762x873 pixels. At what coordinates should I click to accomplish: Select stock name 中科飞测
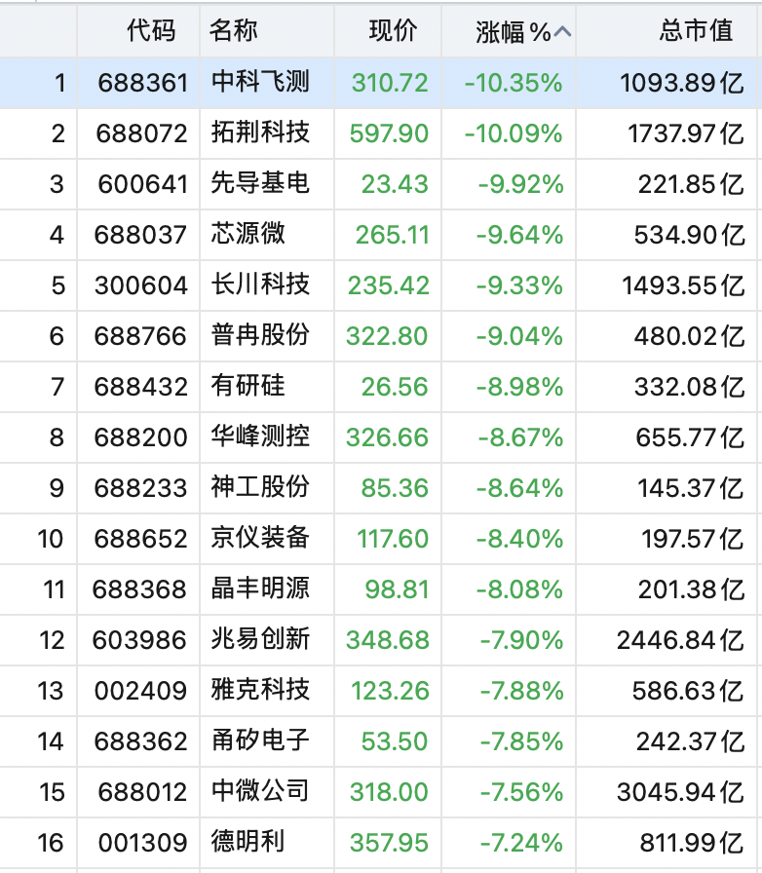(x=260, y=83)
